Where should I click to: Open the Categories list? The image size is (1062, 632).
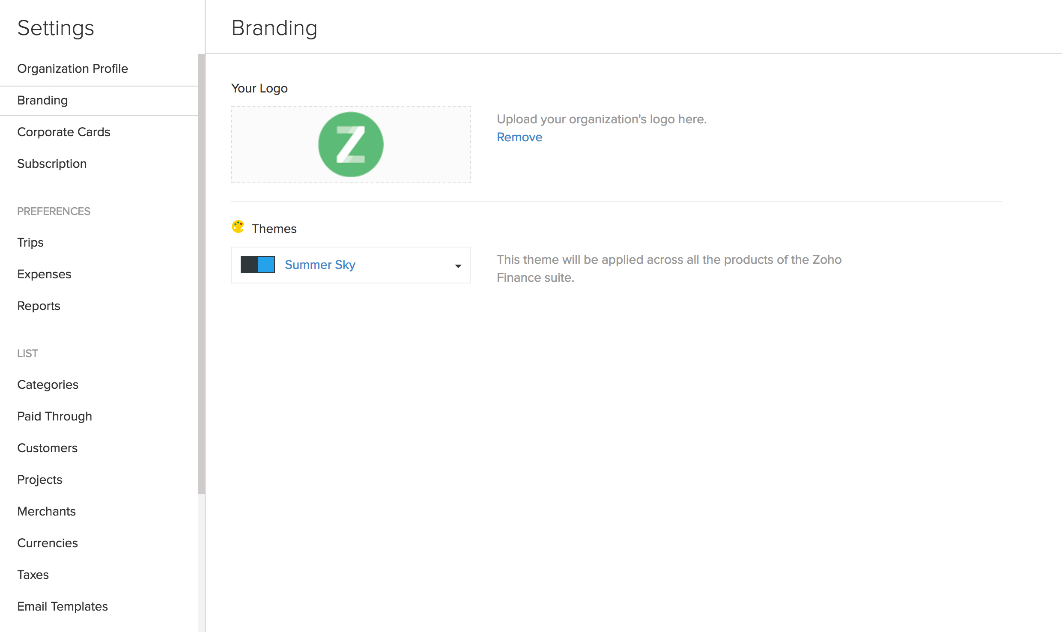(x=48, y=385)
